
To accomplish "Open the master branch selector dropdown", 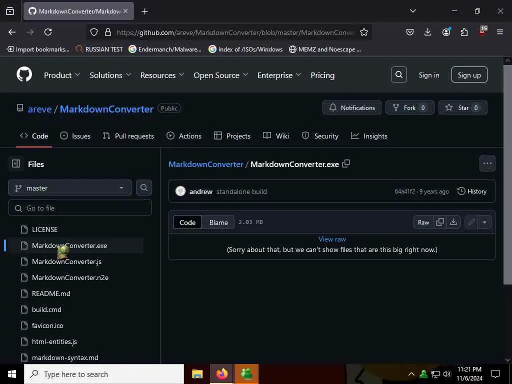I will 70,188.
